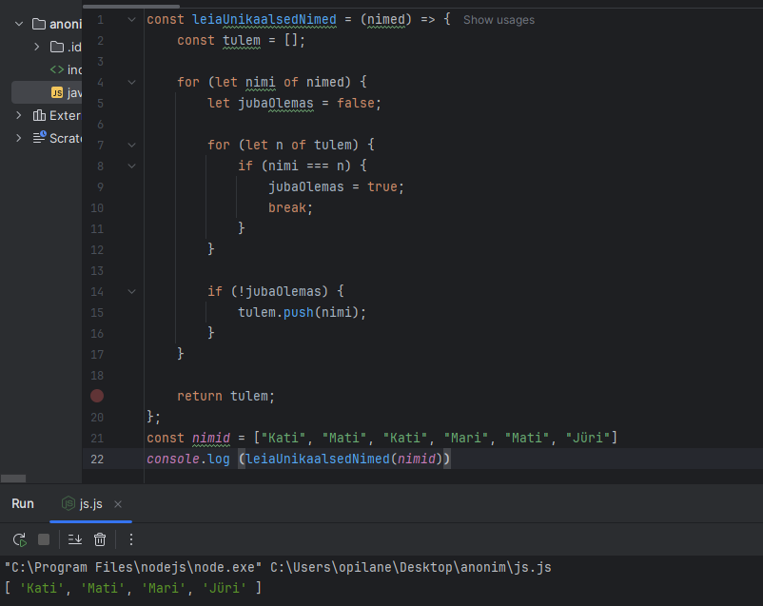Clear console output with trash icon
Viewport: 763px width, 606px height.
click(100, 539)
